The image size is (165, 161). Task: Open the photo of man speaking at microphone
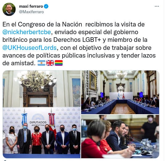120,137
